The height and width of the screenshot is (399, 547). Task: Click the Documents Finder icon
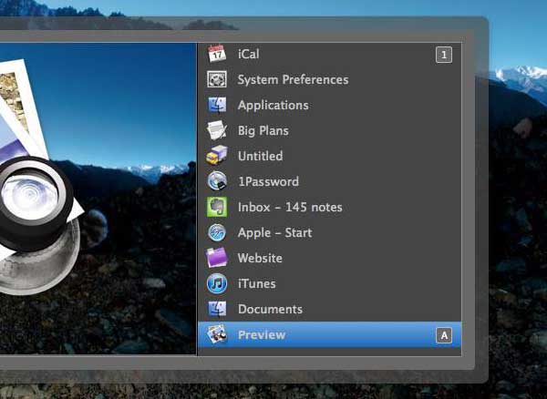(x=217, y=309)
